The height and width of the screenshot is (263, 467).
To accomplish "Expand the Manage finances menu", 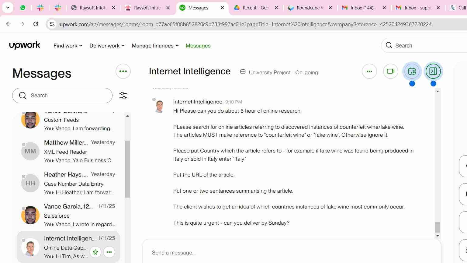I will click(x=155, y=46).
